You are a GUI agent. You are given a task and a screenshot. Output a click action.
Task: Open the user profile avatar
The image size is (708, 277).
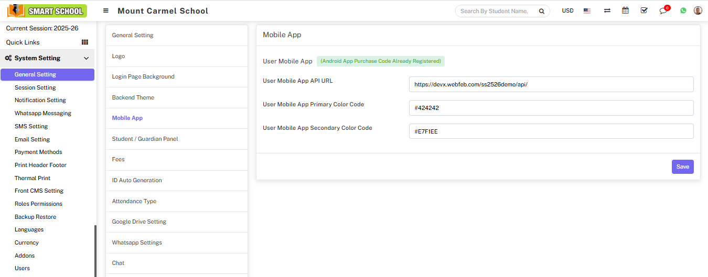click(698, 10)
